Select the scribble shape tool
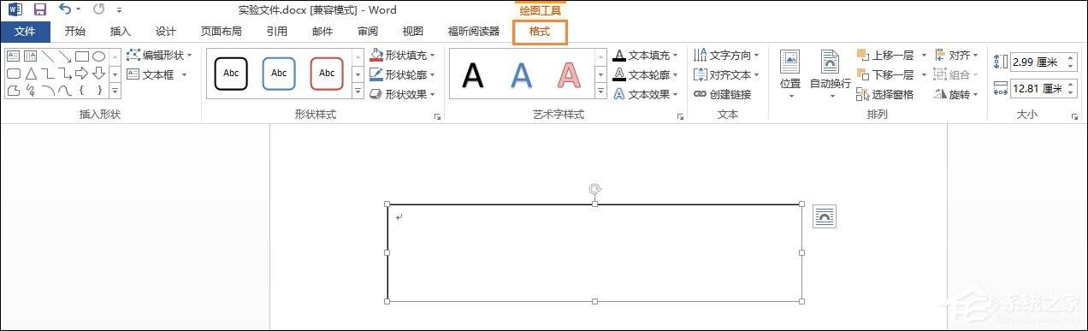The width and height of the screenshot is (1088, 331). tap(30, 91)
